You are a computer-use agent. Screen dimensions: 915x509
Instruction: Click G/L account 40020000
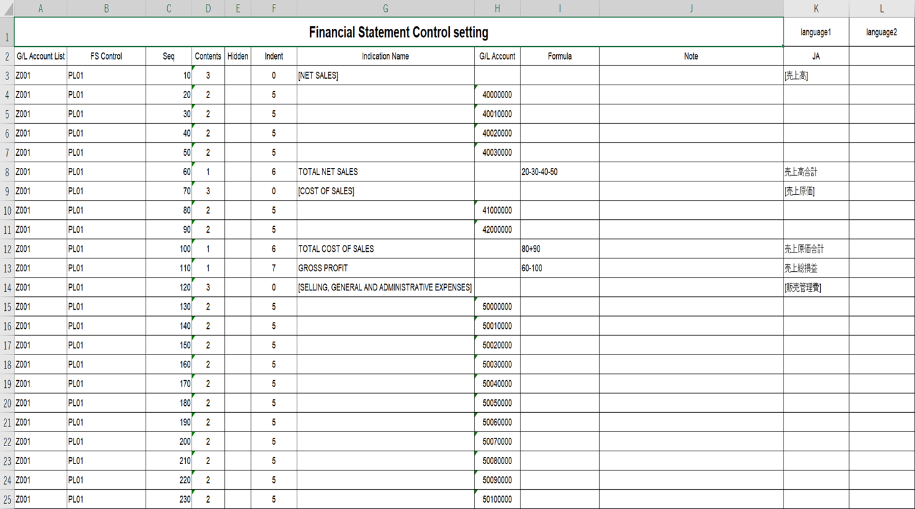point(497,133)
